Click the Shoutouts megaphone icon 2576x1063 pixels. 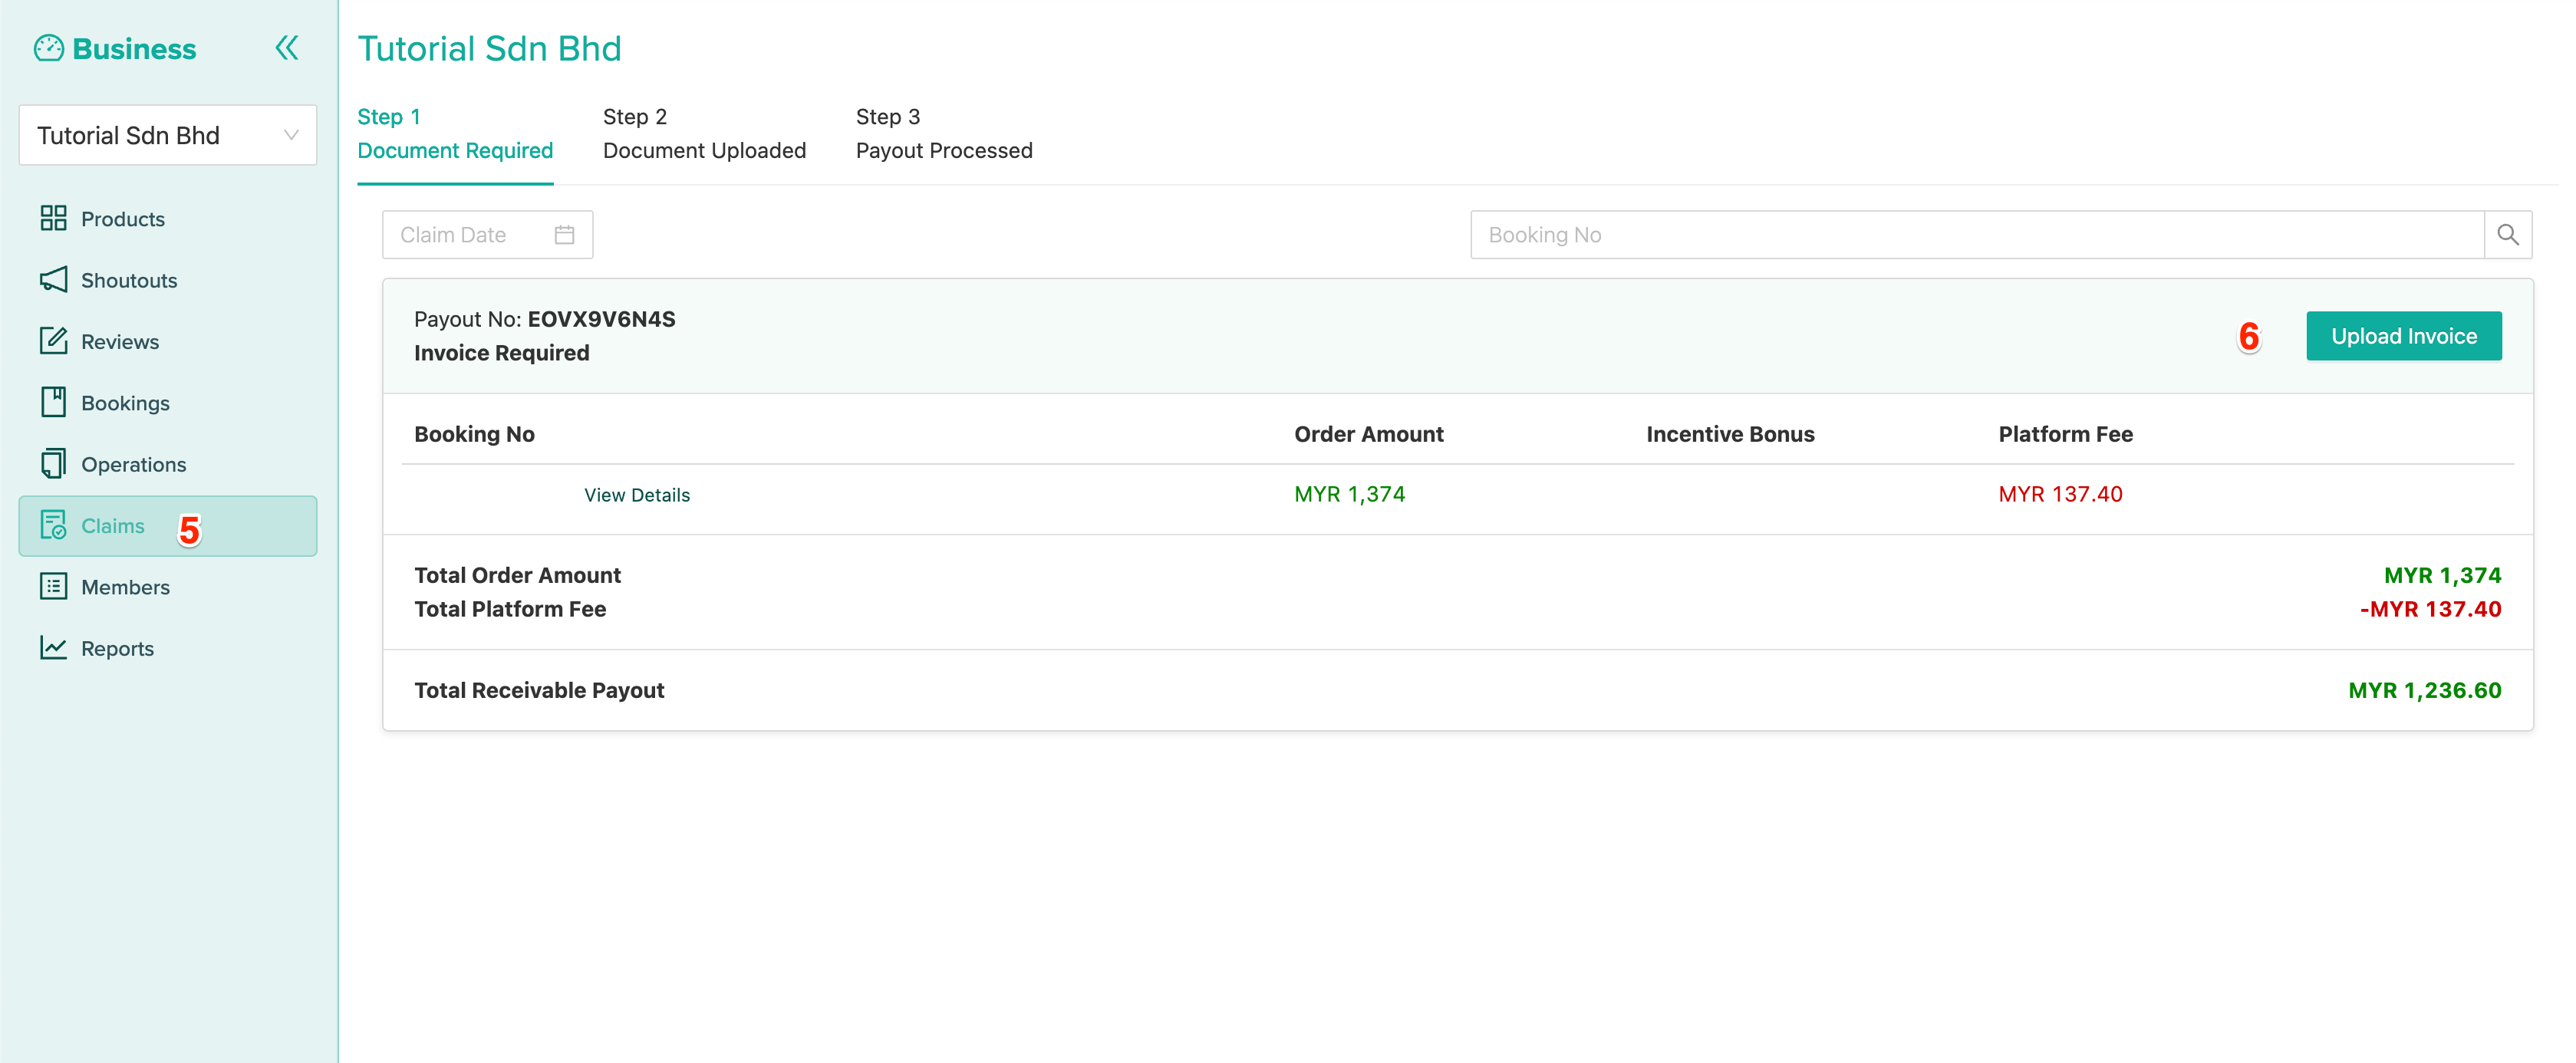pos(53,280)
